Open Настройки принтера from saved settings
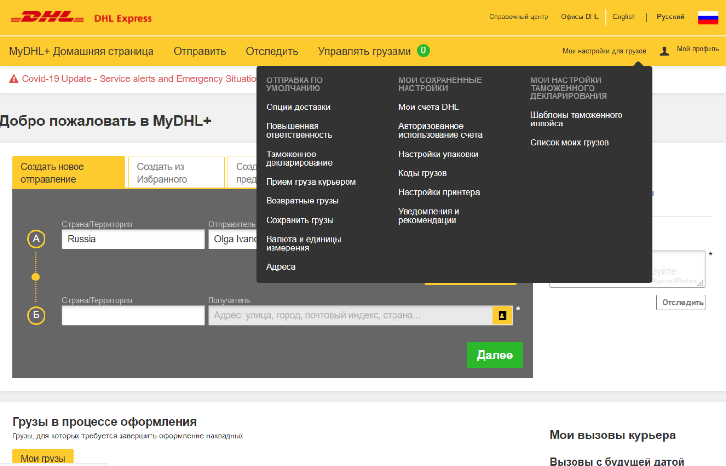This screenshot has width=726, height=466. point(439,192)
